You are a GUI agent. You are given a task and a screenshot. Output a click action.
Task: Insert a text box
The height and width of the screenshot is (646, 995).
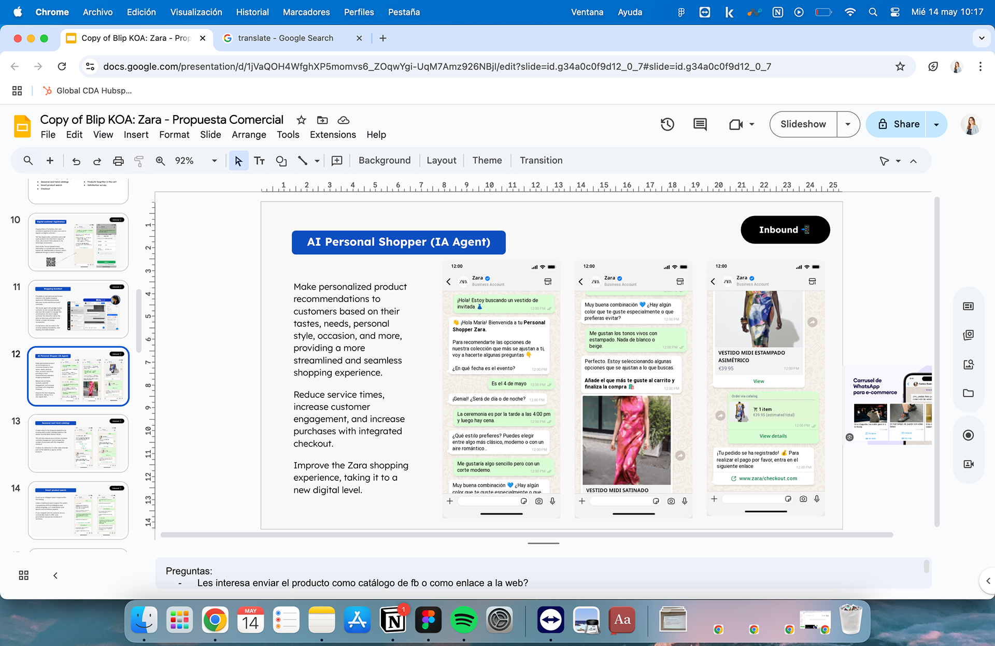(260, 161)
